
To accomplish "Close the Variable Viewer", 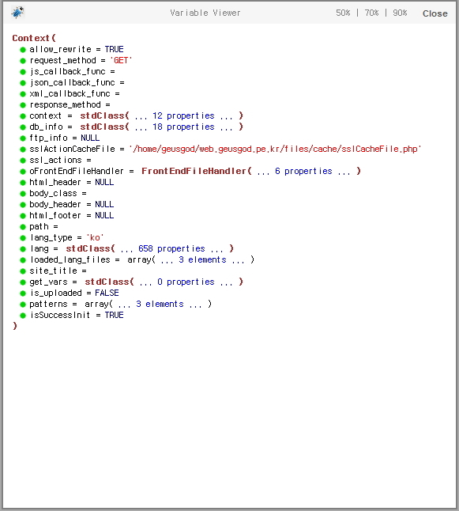I will tap(435, 13).
